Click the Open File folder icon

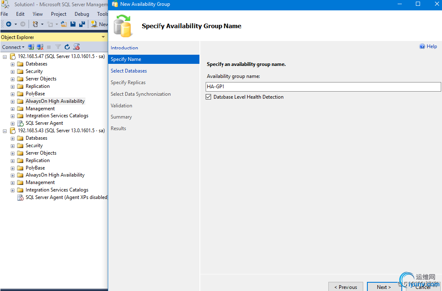tap(64, 24)
